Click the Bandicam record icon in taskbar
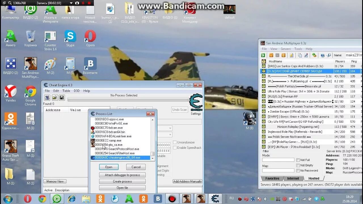This screenshot has height=204, width=363. click(x=172, y=199)
